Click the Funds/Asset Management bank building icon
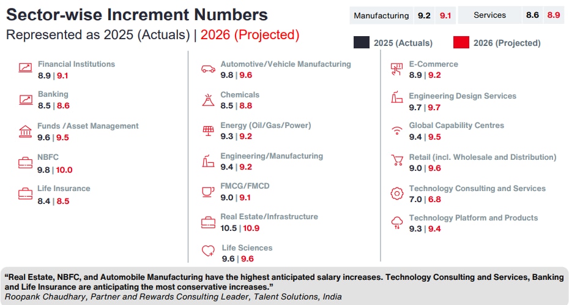The width and height of the screenshot is (569, 305). [25, 131]
